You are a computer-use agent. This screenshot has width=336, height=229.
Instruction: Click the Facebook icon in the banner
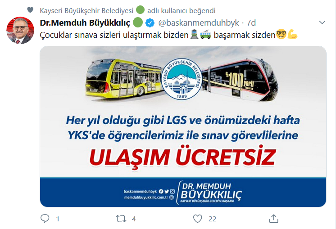point(161,192)
